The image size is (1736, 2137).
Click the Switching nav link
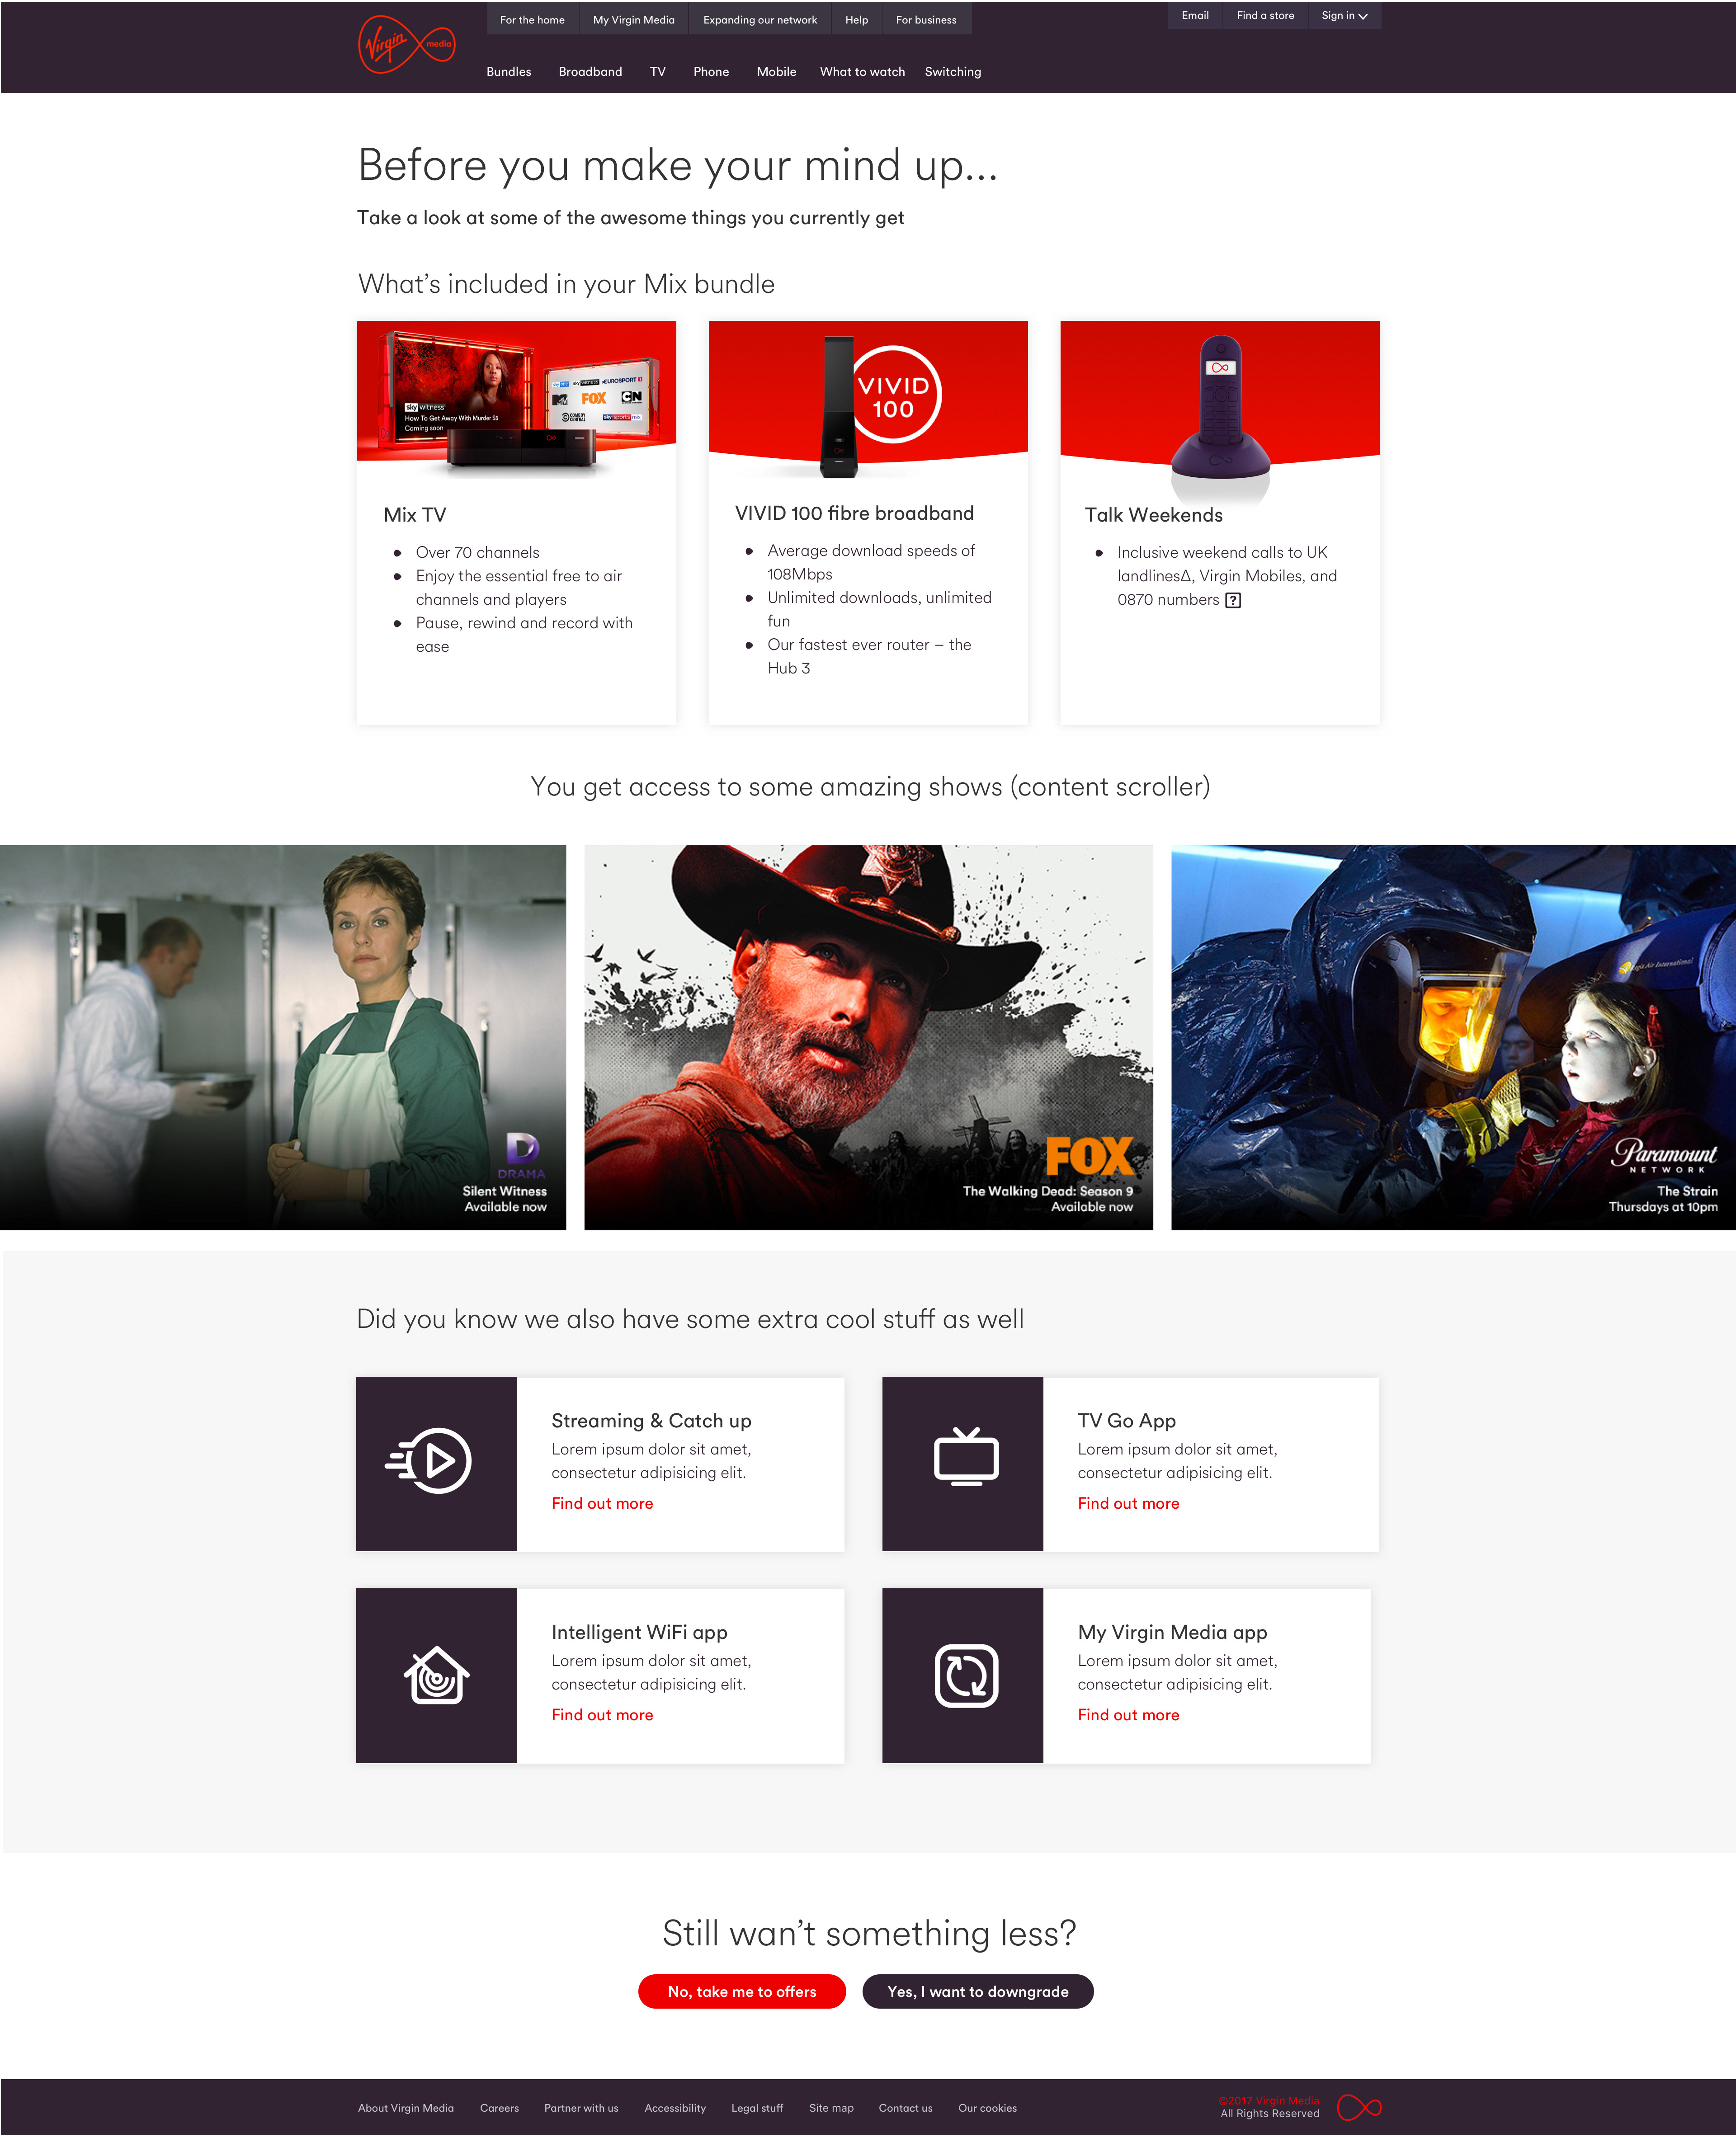pos(953,72)
